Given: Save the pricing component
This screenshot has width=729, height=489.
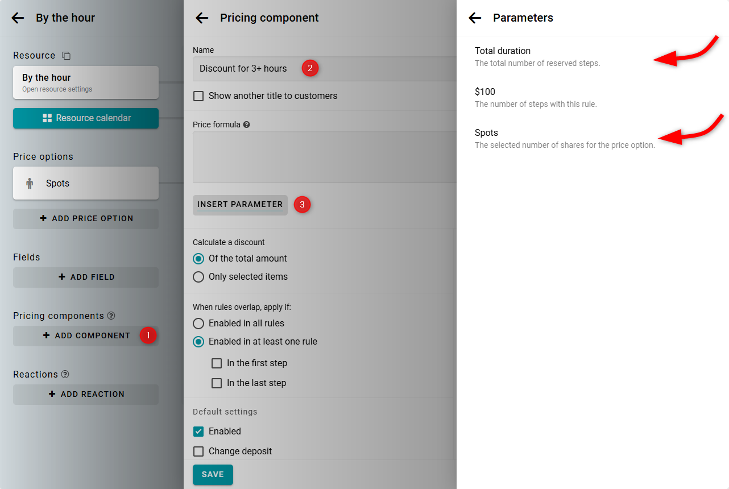Looking at the screenshot, I should point(213,474).
